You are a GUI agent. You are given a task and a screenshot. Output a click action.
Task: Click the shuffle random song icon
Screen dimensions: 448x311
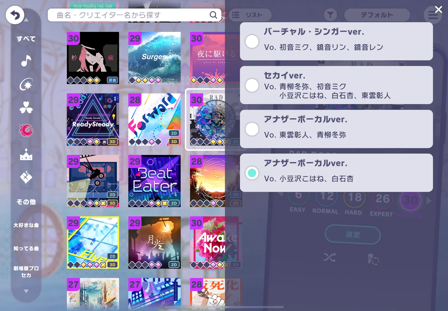pyautogui.click(x=330, y=258)
